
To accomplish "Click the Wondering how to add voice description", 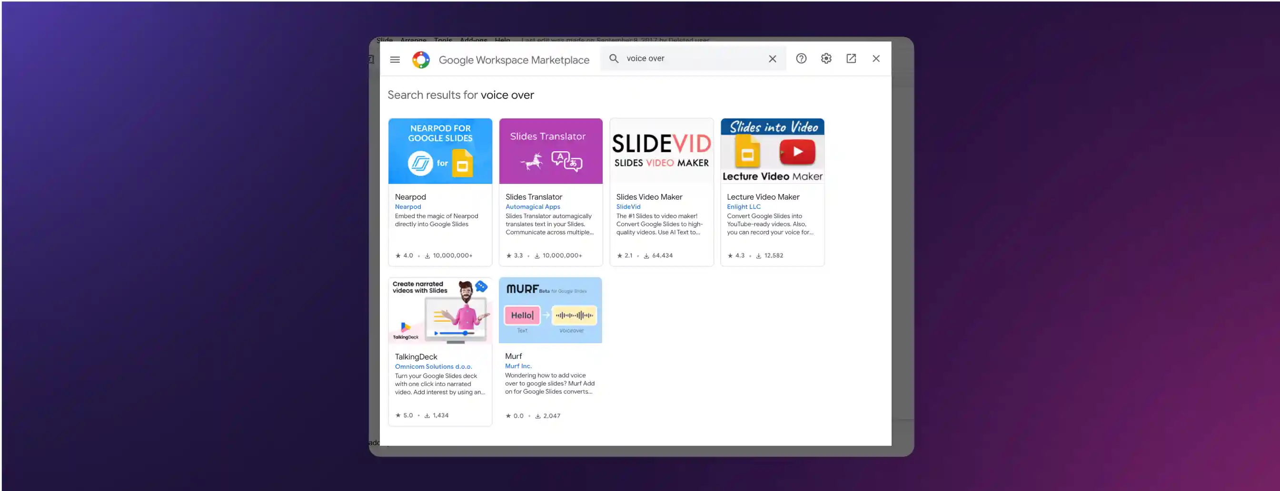I will pyautogui.click(x=550, y=384).
